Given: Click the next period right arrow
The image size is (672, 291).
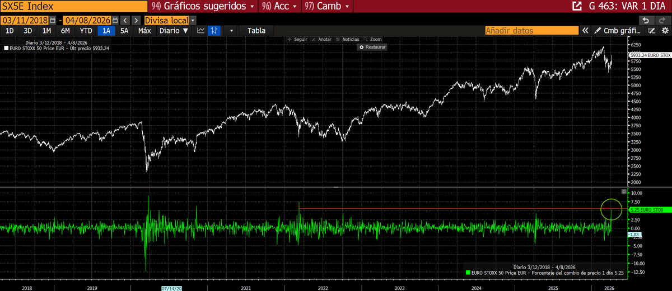Looking at the screenshot, I should (137, 20).
